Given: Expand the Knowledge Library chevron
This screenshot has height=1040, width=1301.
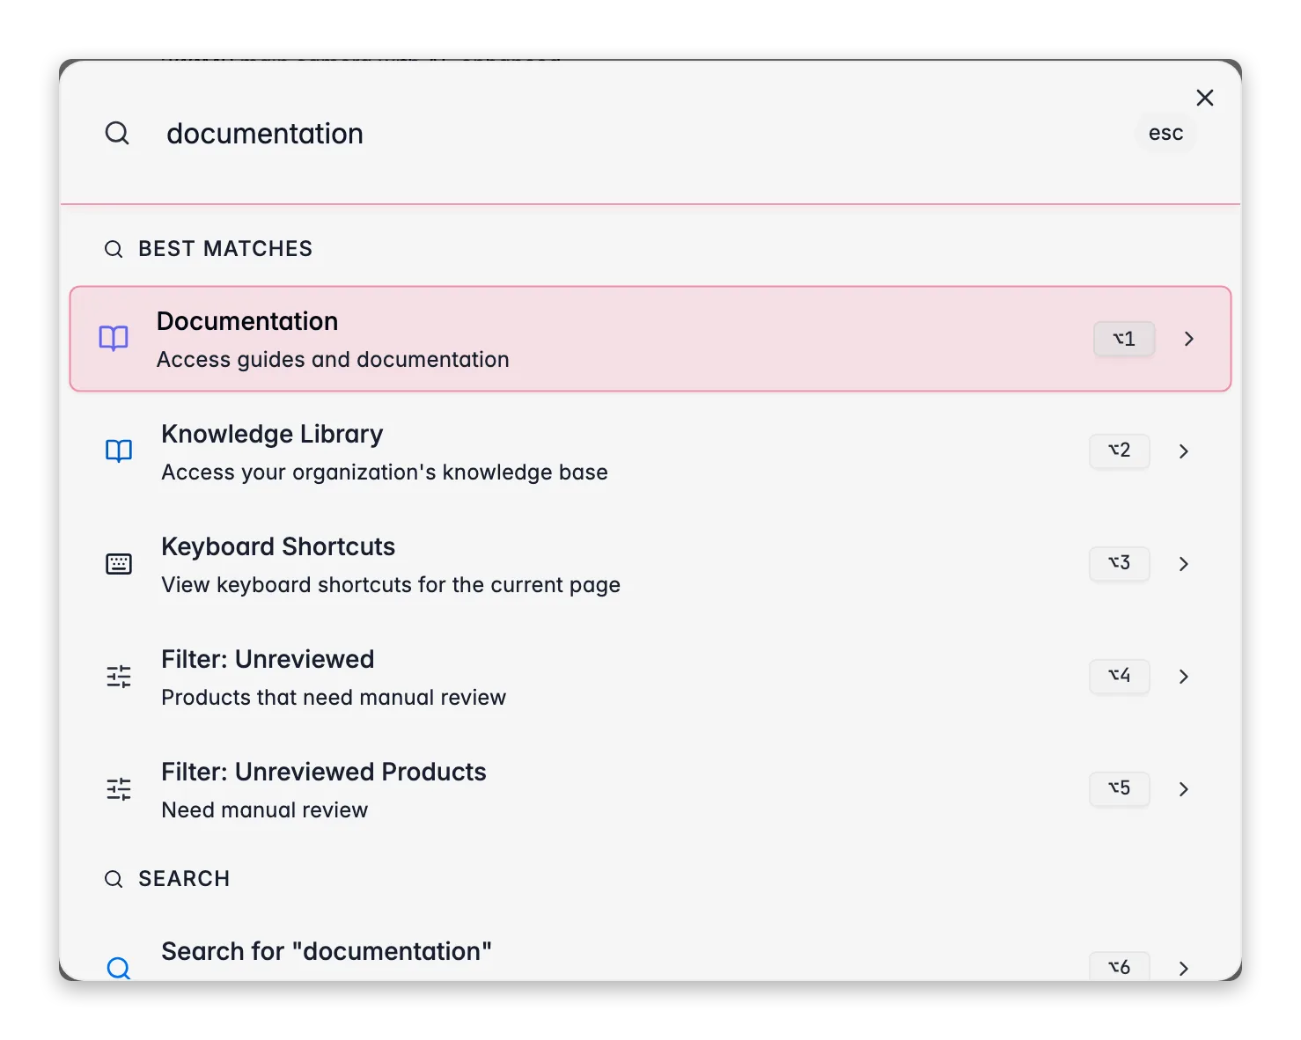Looking at the screenshot, I should pos(1184,451).
